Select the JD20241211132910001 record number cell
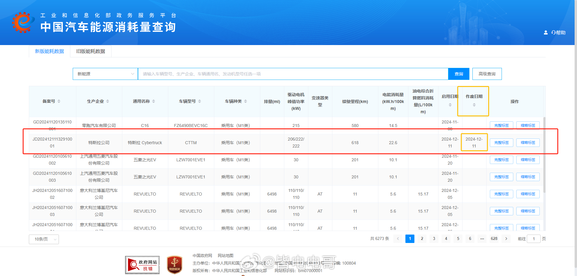The image size is (577, 276). click(x=52, y=143)
